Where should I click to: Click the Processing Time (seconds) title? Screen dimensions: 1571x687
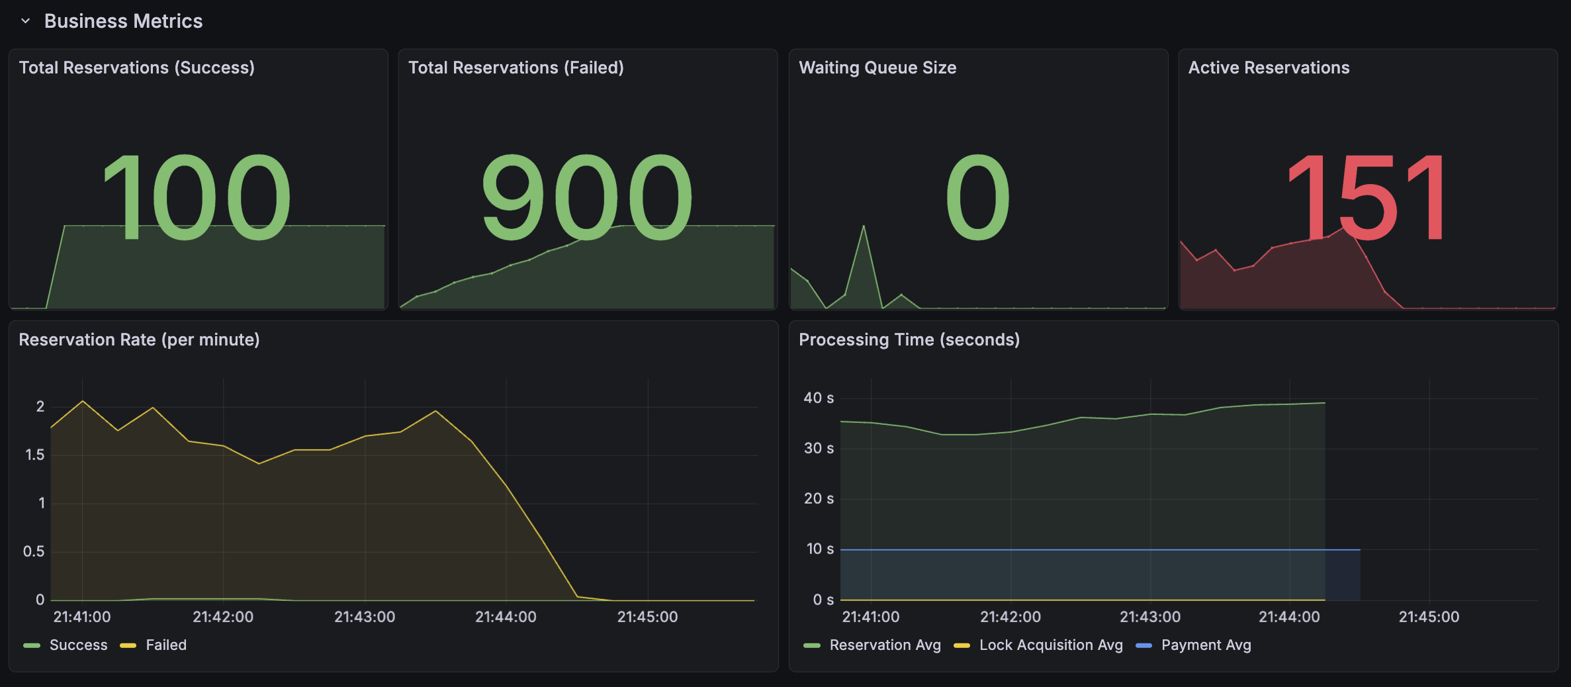909,340
